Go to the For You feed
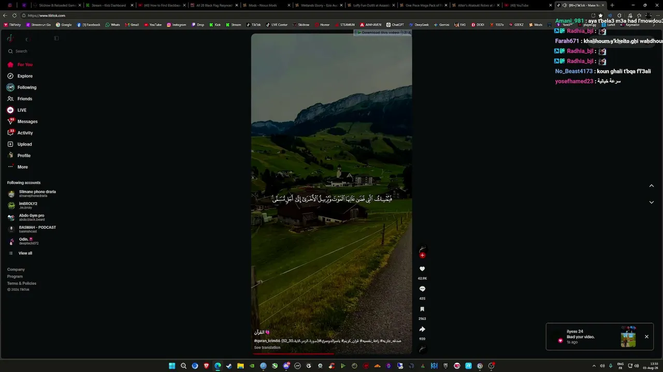This screenshot has width=663, height=372. 20,65
